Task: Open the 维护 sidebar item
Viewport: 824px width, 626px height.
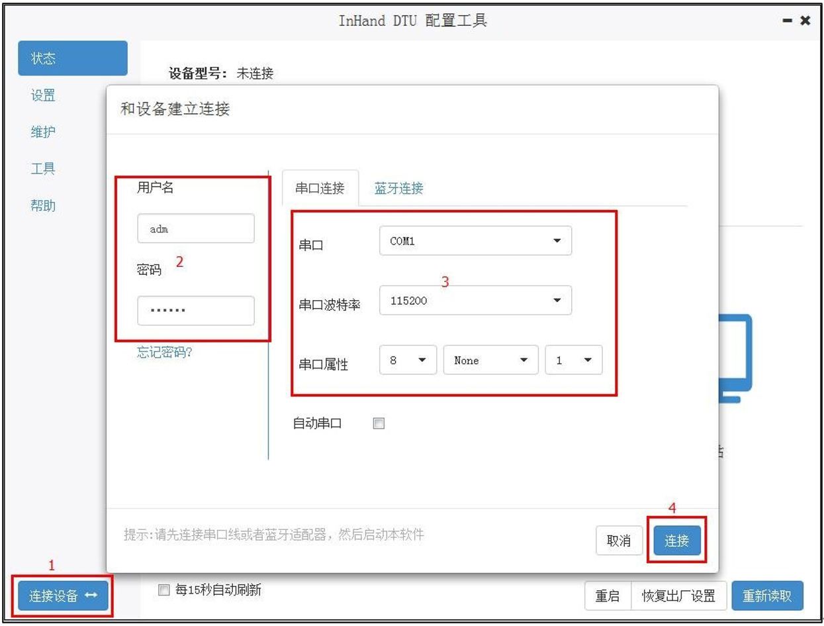Action: click(43, 132)
